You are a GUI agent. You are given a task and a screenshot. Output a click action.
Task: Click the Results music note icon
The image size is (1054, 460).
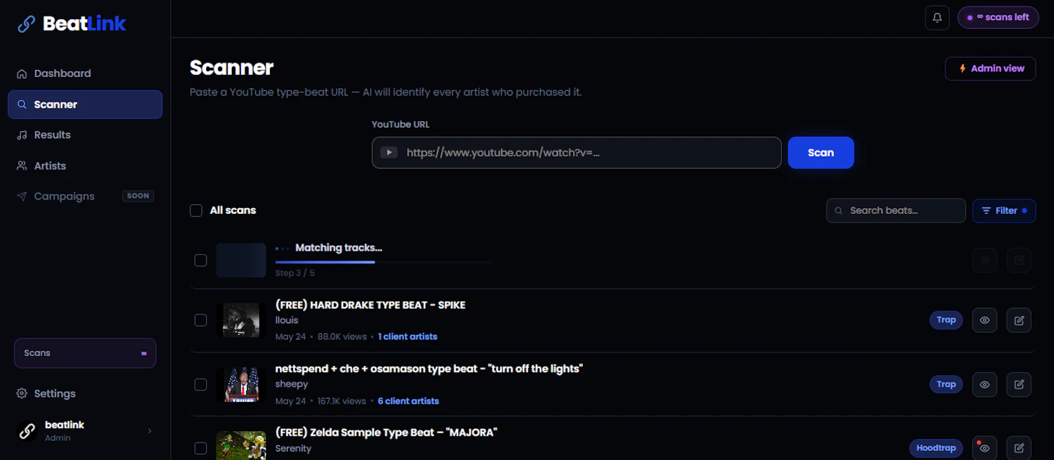[22, 135]
